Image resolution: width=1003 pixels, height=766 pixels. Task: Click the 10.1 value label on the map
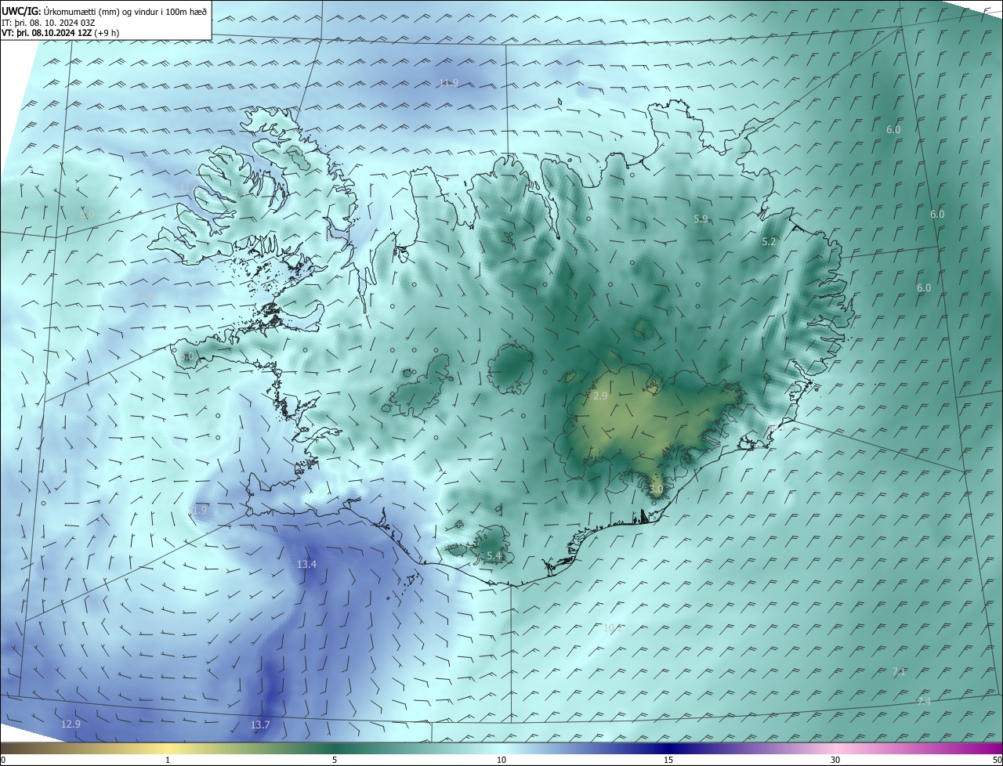[613, 627]
